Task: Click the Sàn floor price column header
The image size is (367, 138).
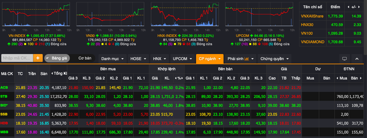Action: 44,73
